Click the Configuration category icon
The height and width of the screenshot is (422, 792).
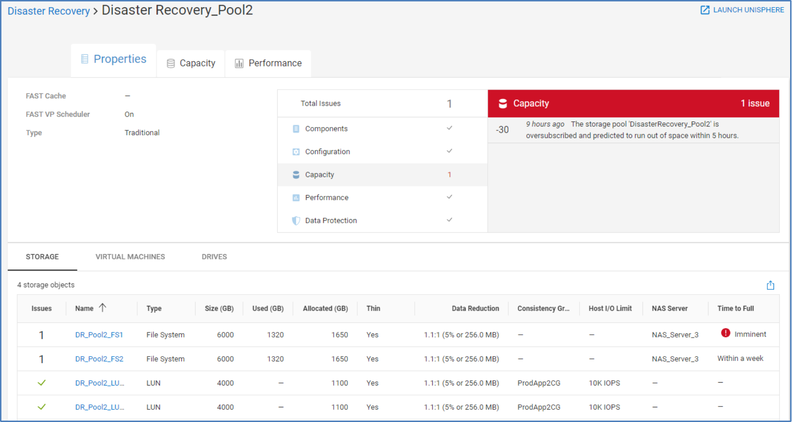[x=296, y=152]
